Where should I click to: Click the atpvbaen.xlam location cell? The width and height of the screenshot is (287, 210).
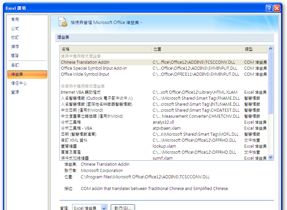point(167,128)
